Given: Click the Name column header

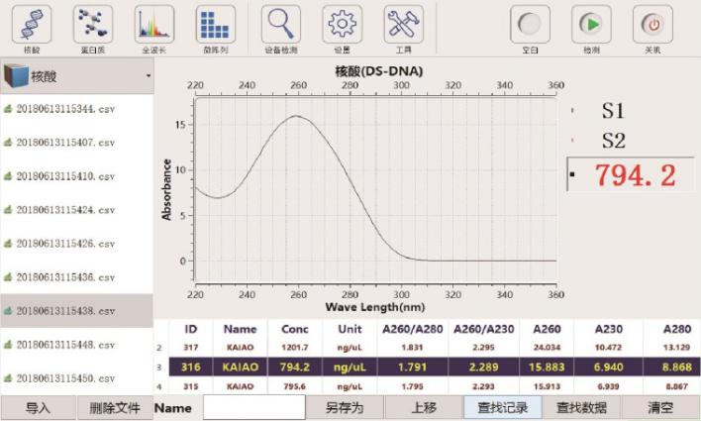Looking at the screenshot, I should [x=240, y=329].
